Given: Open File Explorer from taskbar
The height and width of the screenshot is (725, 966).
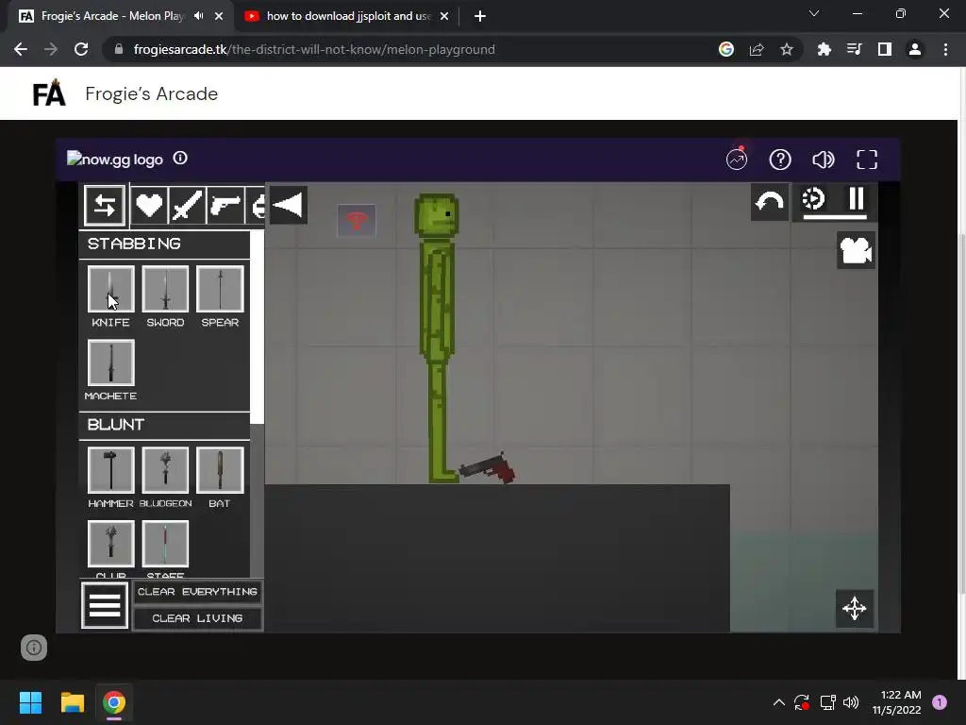Looking at the screenshot, I should point(72,702).
